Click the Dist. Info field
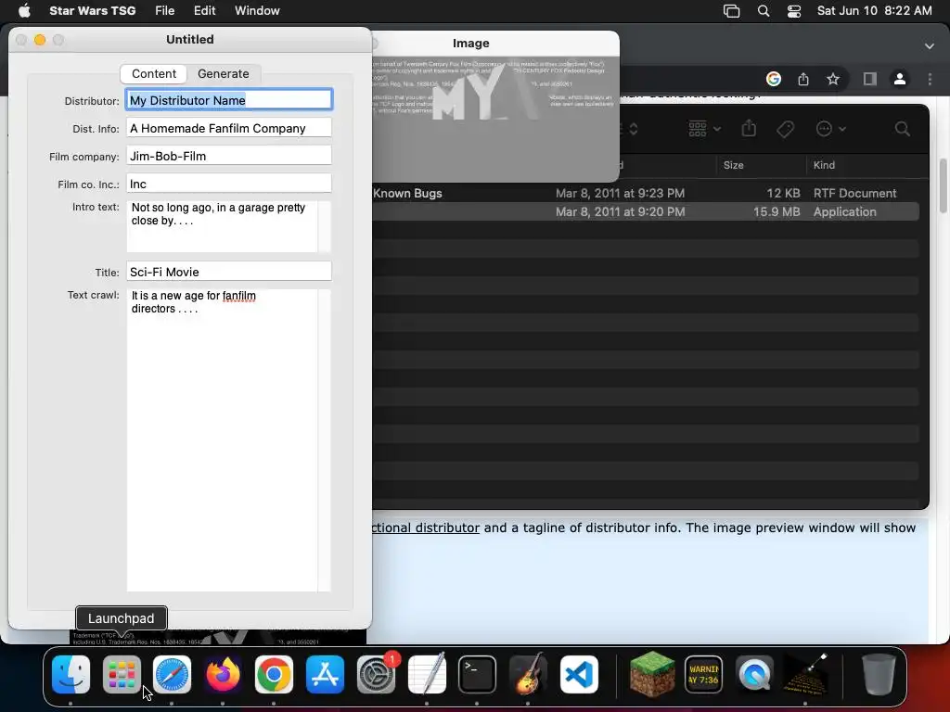 point(229,128)
